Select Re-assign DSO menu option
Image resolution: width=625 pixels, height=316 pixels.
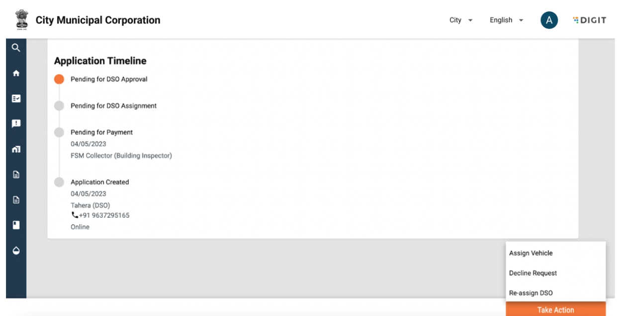click(x=531, y=293)
